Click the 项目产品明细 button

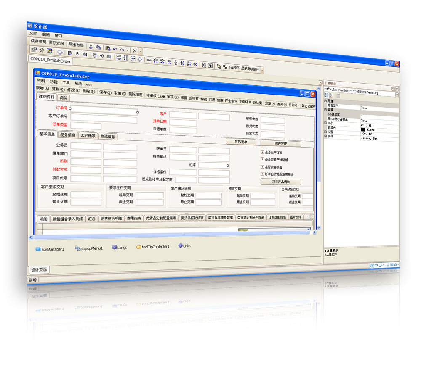[280, 182]
